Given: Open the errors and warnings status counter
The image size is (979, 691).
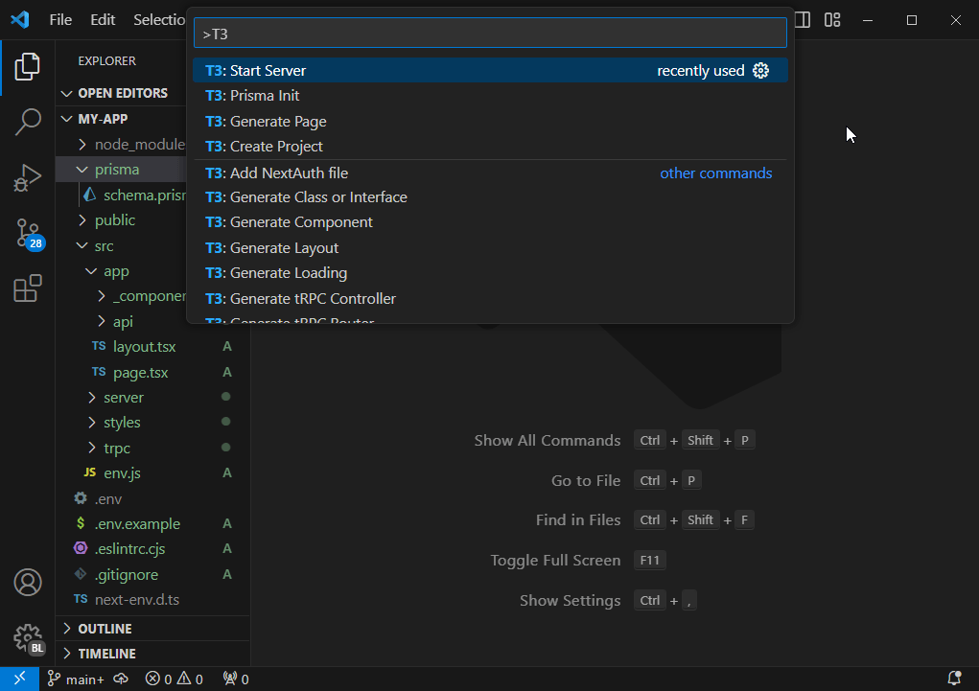Looking at the screenshot, I should (x=175, y=679).
